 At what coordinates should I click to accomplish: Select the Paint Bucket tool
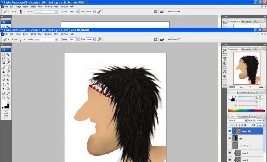8,76
